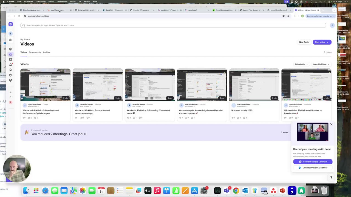Expand Not shared on Offboarding video card
The height and width of the screenshot is (197, 351).
tap(138, 107)
